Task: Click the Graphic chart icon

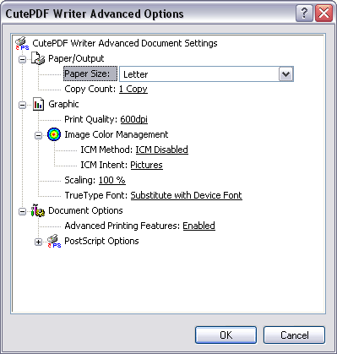Action: pyautogui.click(x=38, y=104)
